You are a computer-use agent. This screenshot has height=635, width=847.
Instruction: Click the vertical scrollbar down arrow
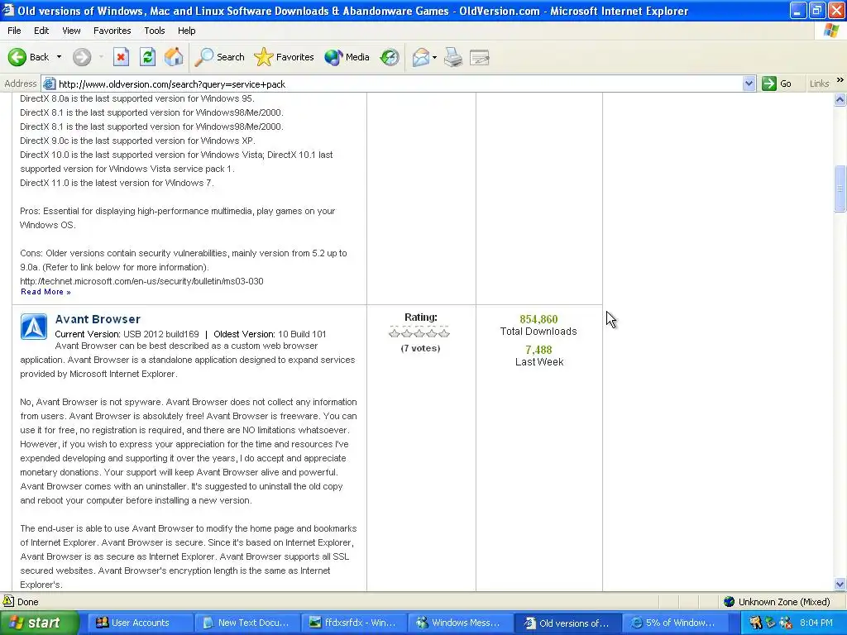pos(840,584)
